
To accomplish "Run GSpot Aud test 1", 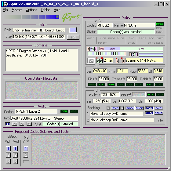I will point(15,148).
